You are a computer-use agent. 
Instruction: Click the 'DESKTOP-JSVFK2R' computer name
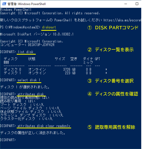41,45
